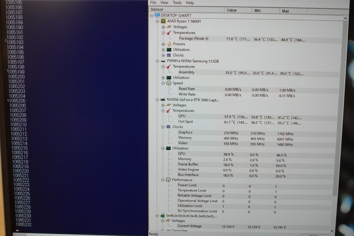Screen dimensions: 354x236
Task: Click the Value column header
Action: coord(238,10)
